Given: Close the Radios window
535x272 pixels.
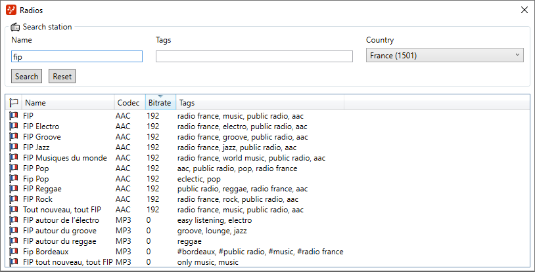Looking at the screenshot, I should click(x=524, y=10).
